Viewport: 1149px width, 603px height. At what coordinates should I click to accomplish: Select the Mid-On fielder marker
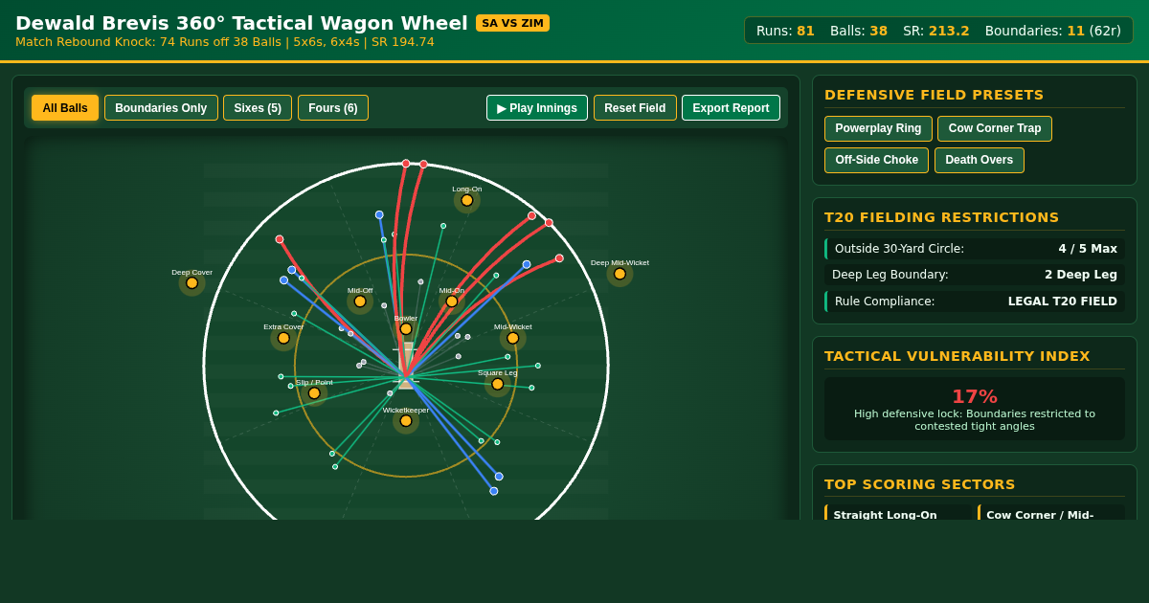452,301
